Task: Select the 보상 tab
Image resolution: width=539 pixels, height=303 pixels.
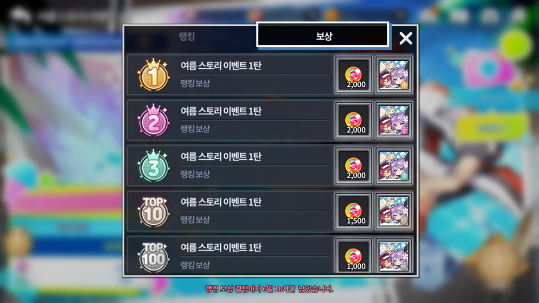Action: [323, 35]
